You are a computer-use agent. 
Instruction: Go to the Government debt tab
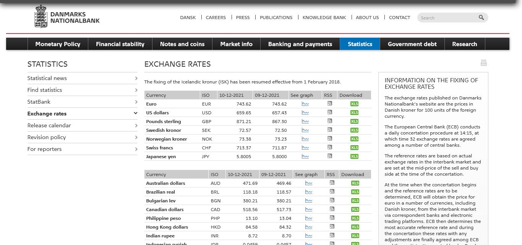tap(412, 44)
